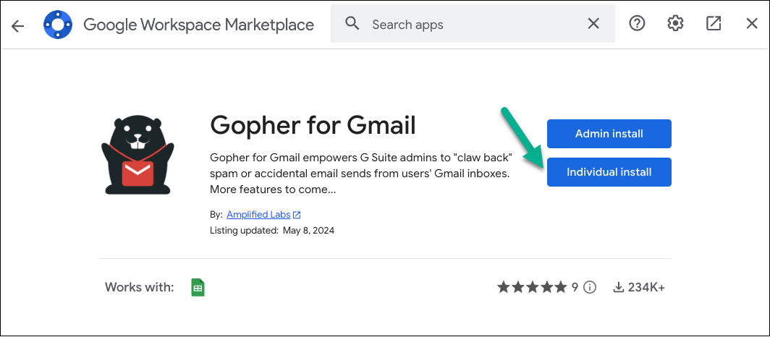This screenshot has height=337, width=770.
Task: Click the Admin install button
Action: click(609, 134)
